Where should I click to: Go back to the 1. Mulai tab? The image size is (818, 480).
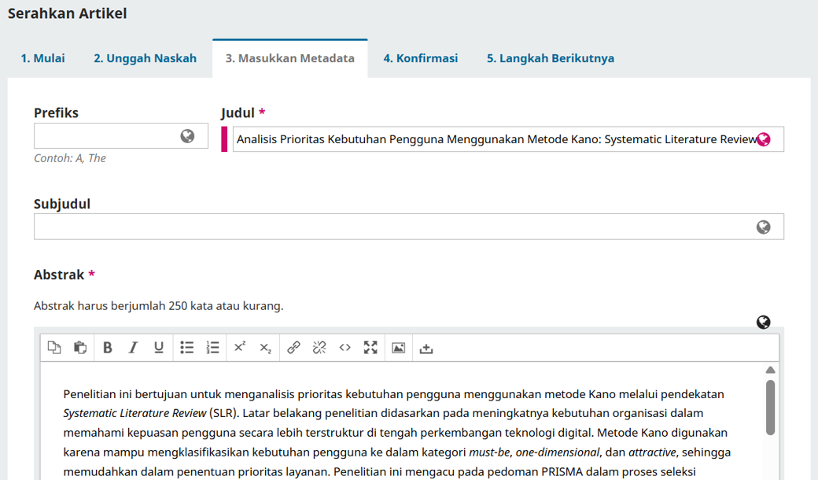(43, 57)
